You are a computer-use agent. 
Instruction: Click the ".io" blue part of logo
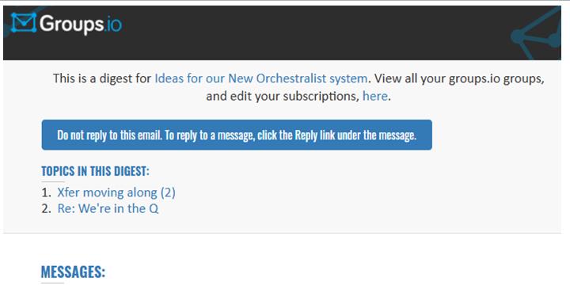click(x=113, y=25)
